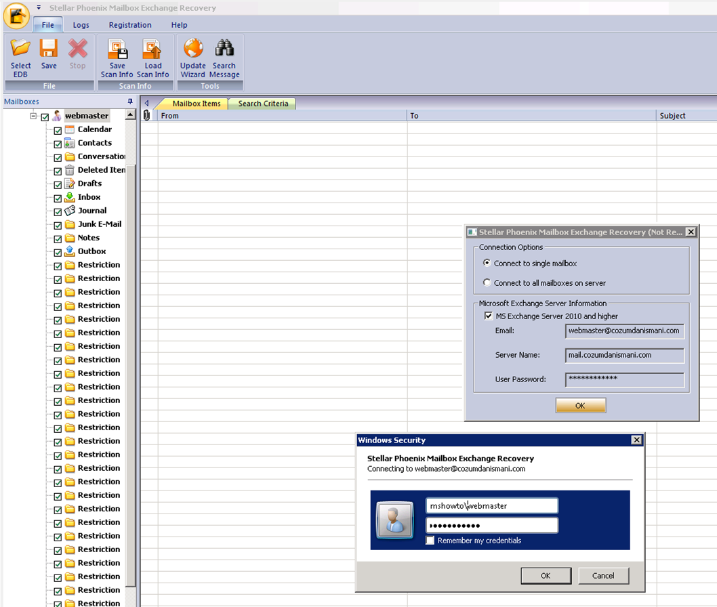
Task: Click OK in Windows Security dialog
Action: (x=546, y=576)
